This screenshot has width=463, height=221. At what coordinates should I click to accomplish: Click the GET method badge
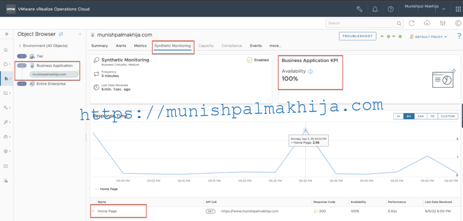pyautogui.click(x=211, y=211)
